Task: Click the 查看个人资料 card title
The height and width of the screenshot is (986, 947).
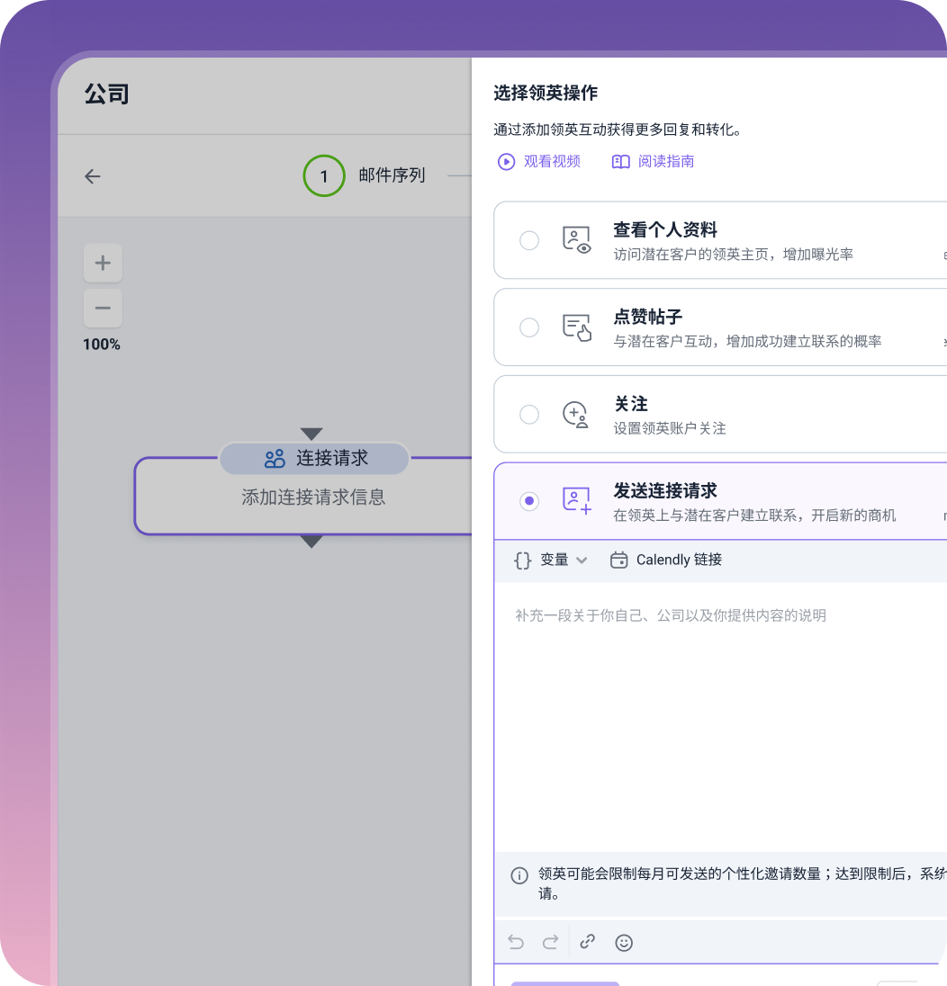Action: point(665,229)
